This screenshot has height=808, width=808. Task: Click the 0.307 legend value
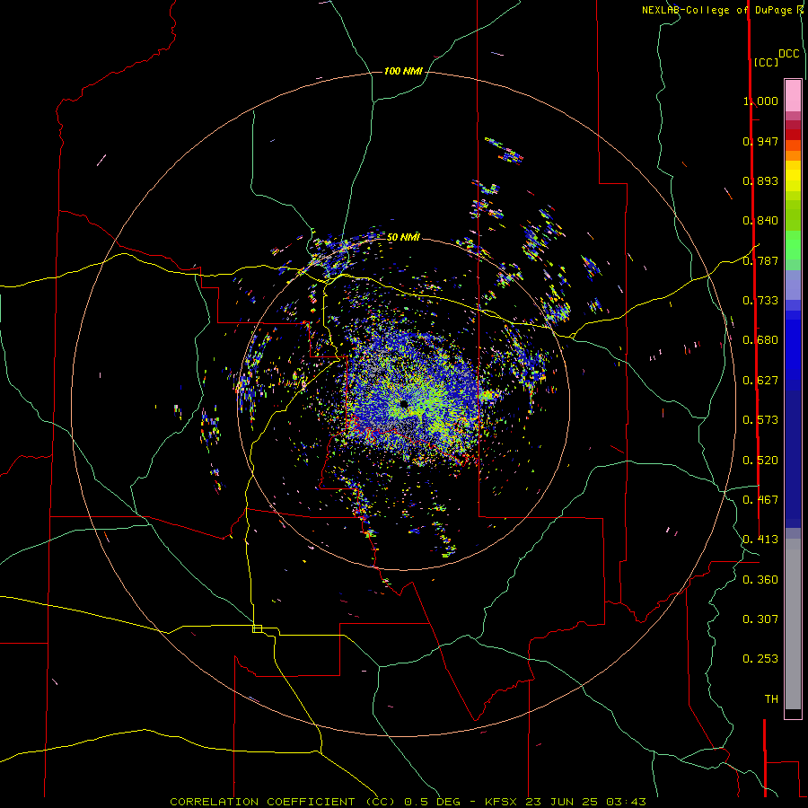coord(760,619)
